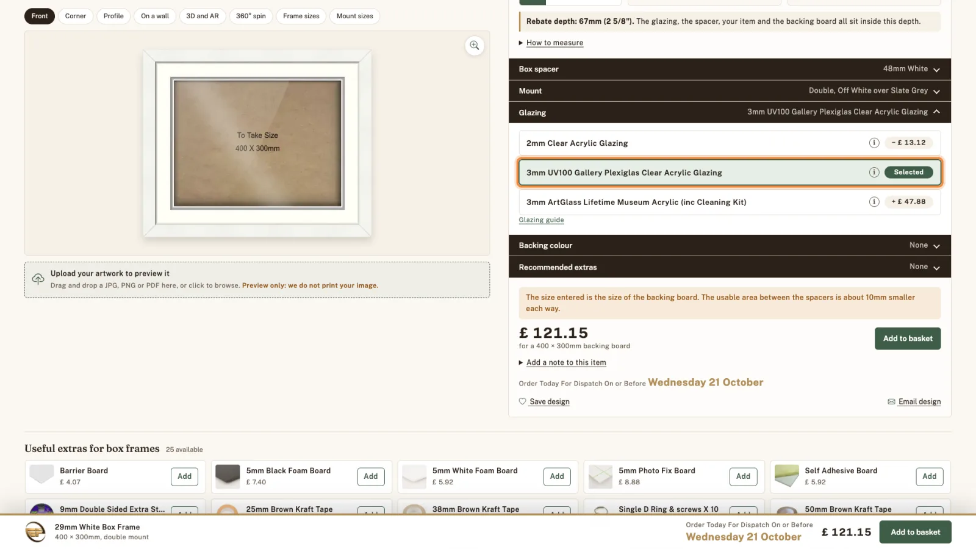Show the Mount sizes tab
This screenshot has height=549, width=976.
point(355,16)
